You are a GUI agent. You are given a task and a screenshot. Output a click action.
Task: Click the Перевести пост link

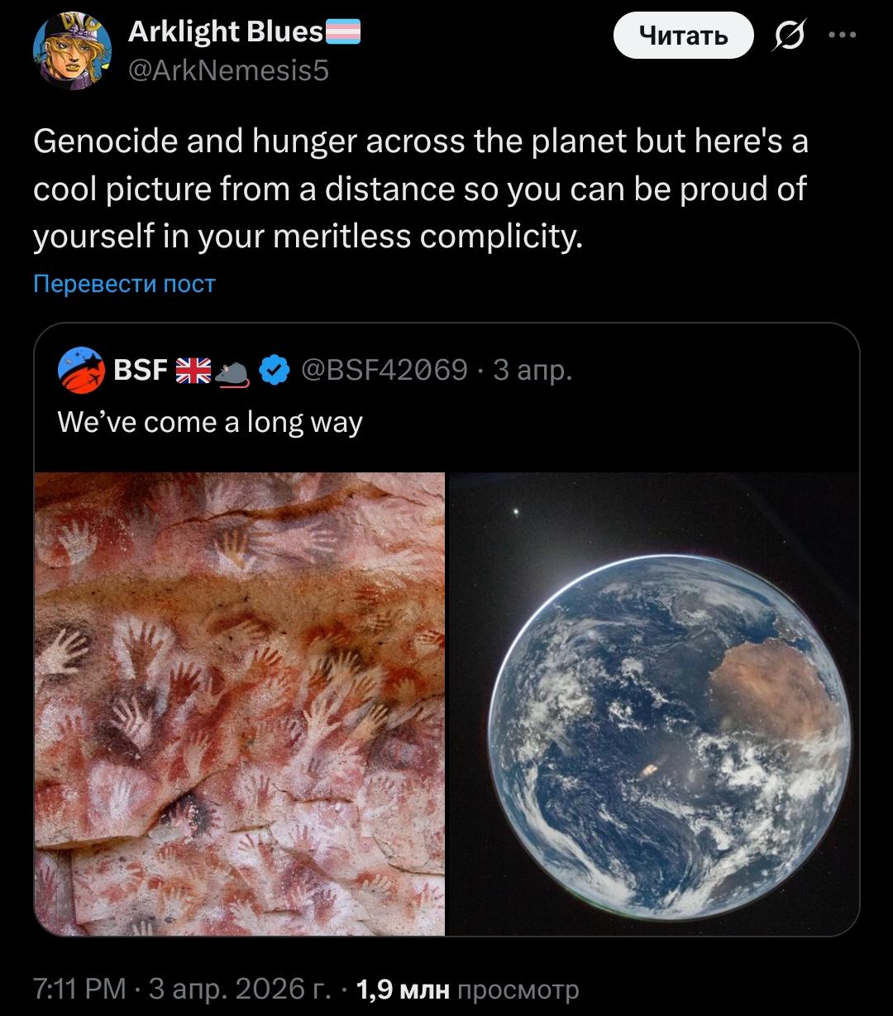pyautogui.click(x=124, y=284)
